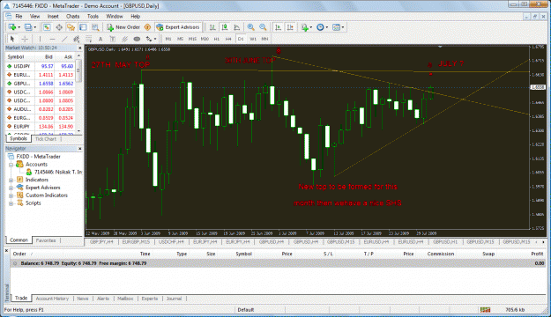This screenshot has height=317, width=551.
Task: Toggle the Navigator window icon
Action: pyautogui.click(x=71, y=27)
